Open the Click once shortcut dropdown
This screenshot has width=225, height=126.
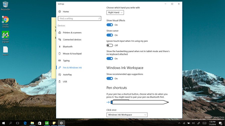[x=127, y=115]
